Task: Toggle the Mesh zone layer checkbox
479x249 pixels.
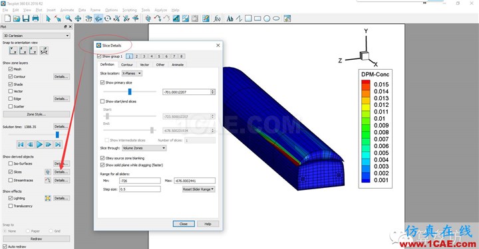Action: (11, 69)
